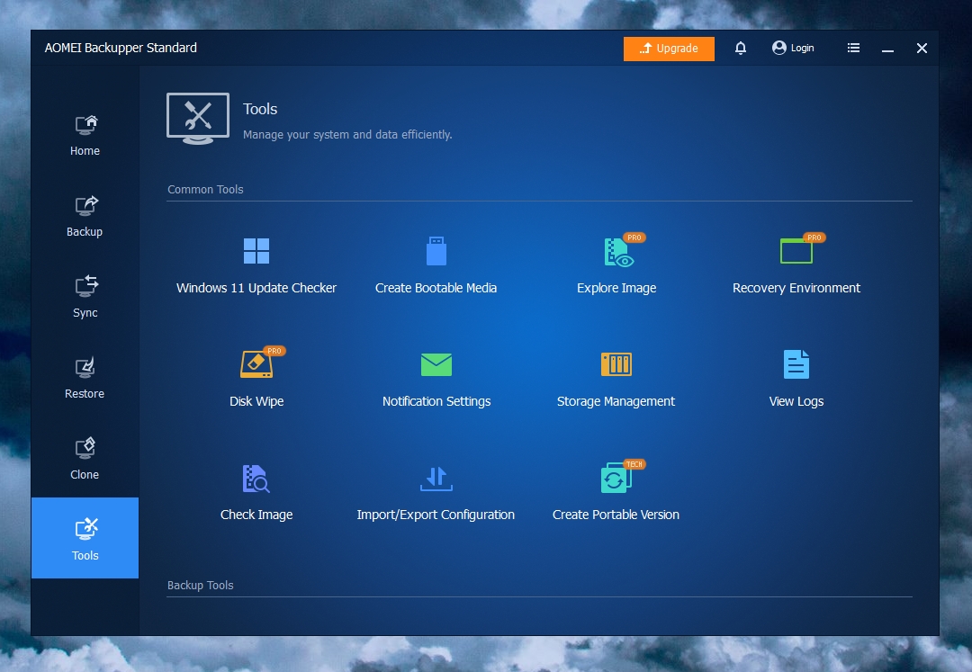This screenshot has height=672, width=972.
Task: Close the AOMEI Backupper window
Action: point(922,48)
